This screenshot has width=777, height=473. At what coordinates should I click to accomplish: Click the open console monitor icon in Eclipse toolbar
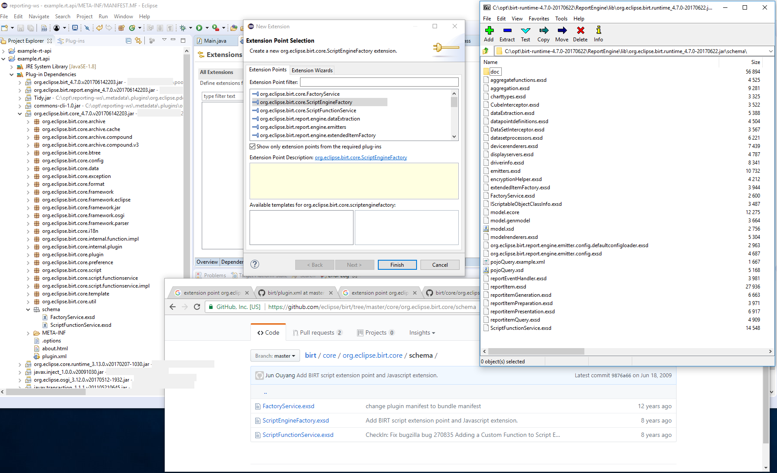pos(75,28)
